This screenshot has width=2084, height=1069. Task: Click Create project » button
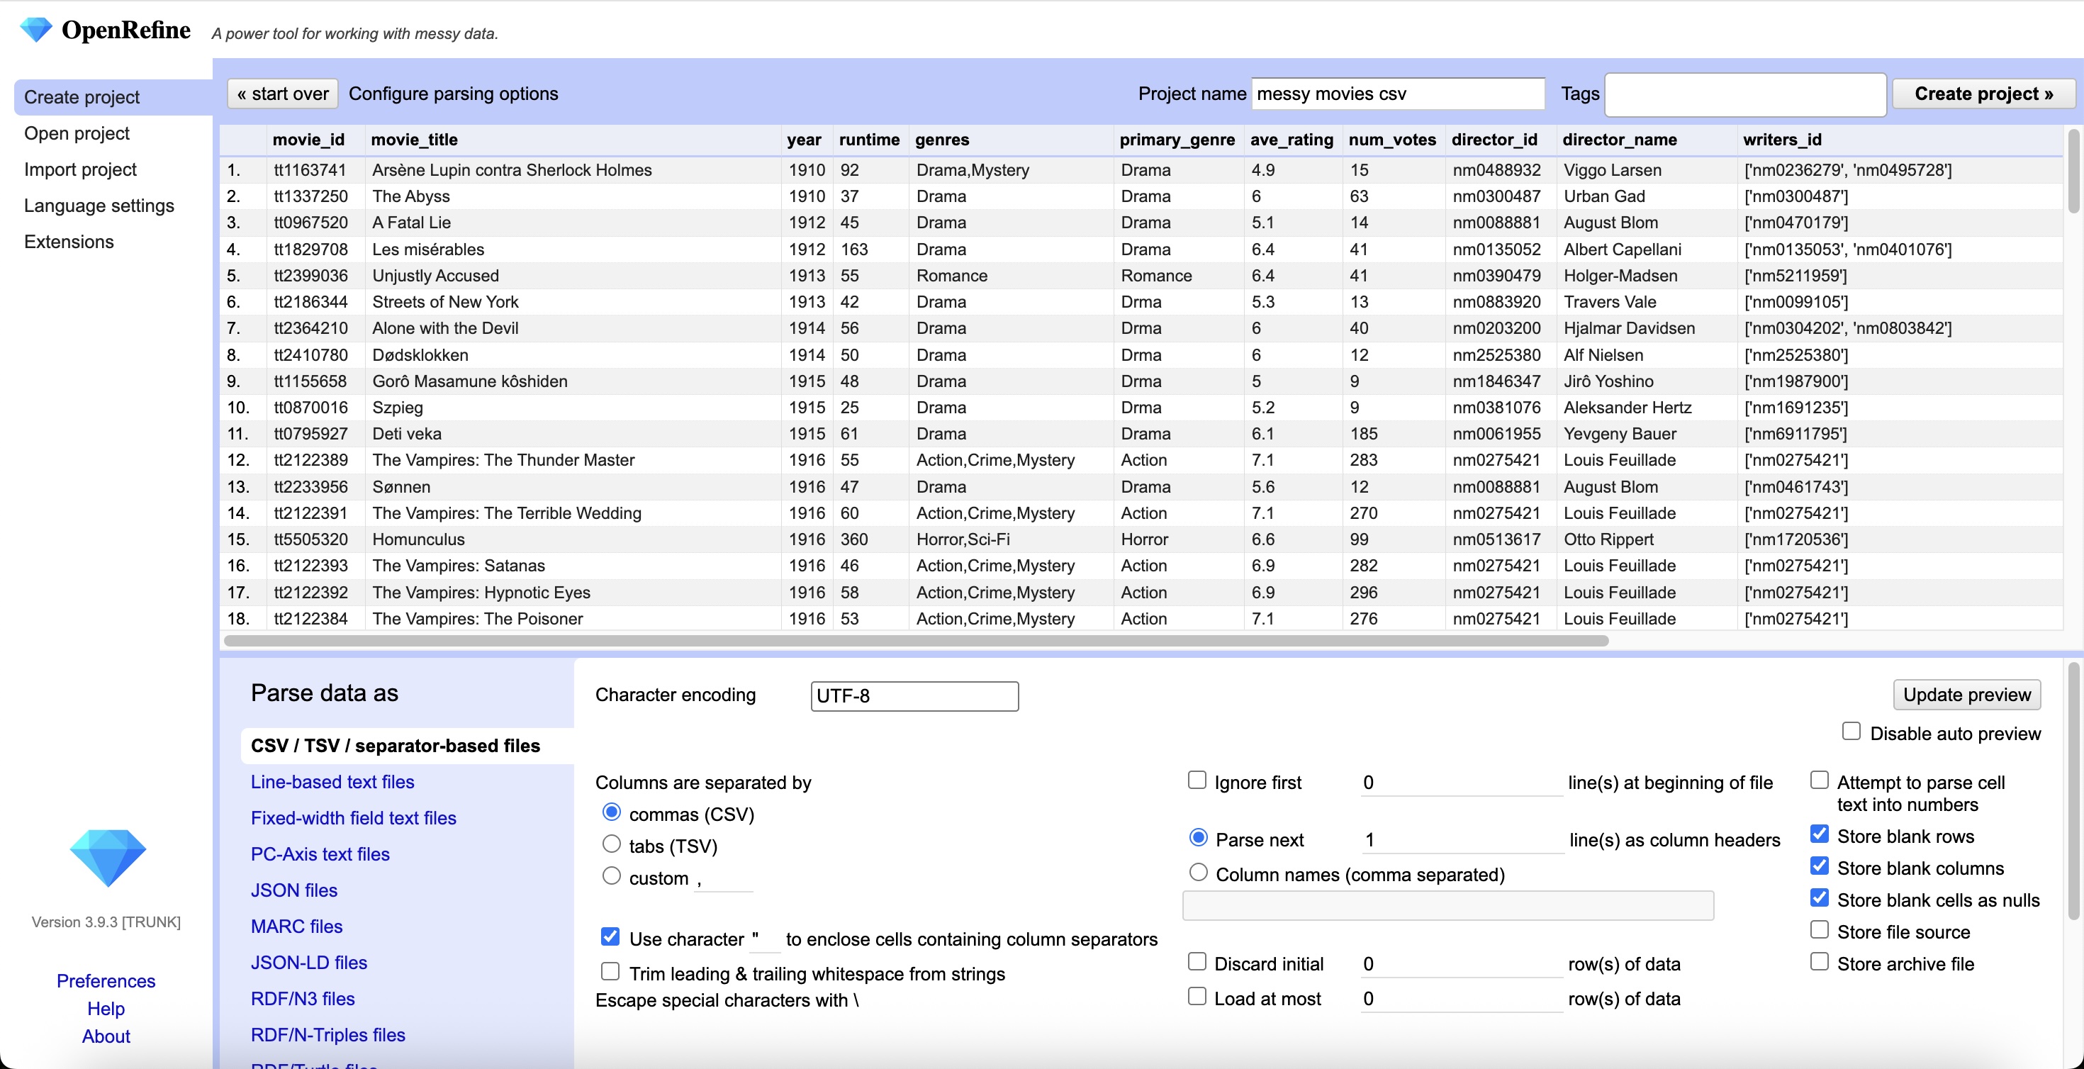coord(1983,94)
